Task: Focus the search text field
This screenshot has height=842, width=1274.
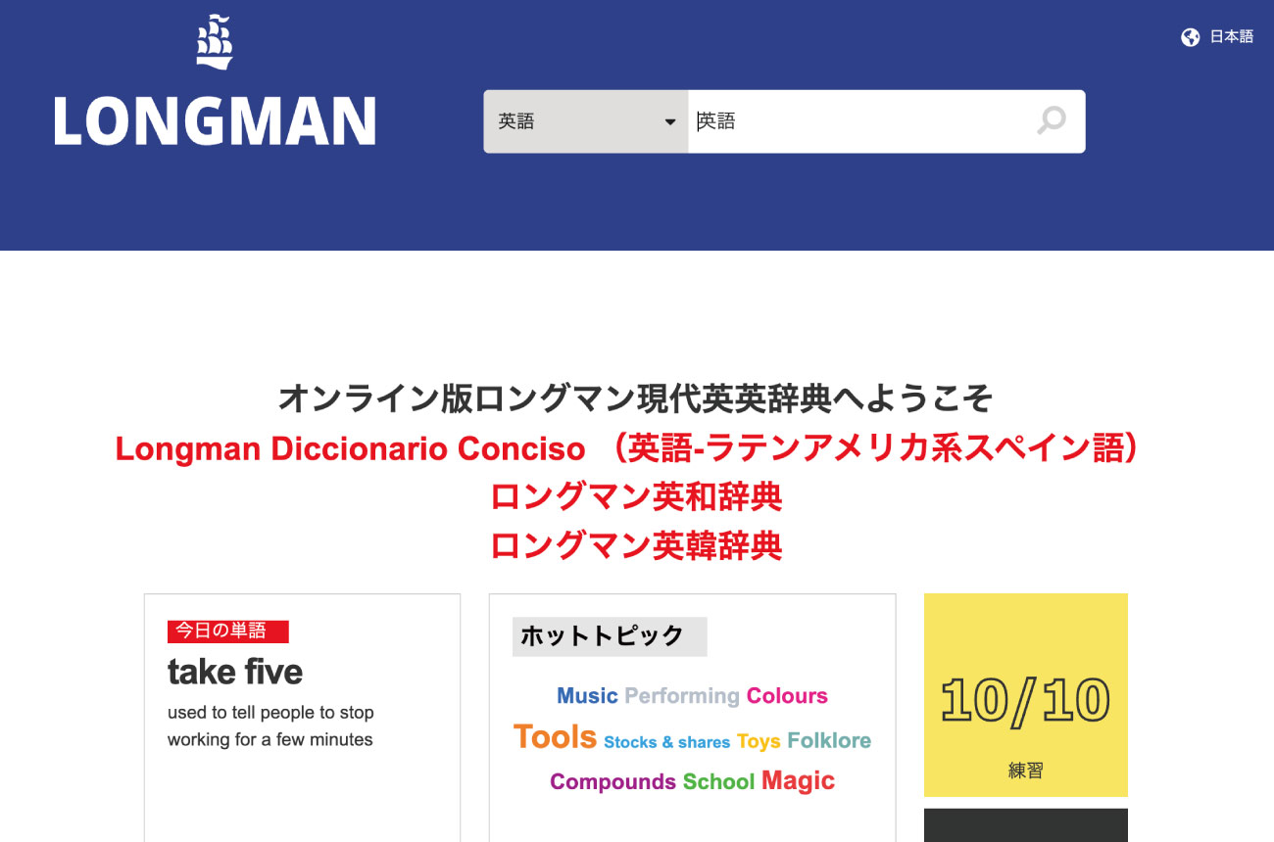Action: point(862,121)
